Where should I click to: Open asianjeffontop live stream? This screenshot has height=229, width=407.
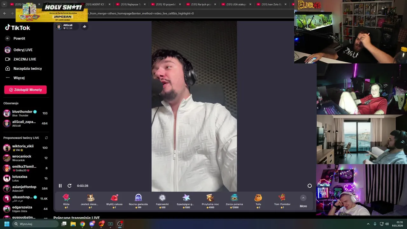click(x=25, y=189)
